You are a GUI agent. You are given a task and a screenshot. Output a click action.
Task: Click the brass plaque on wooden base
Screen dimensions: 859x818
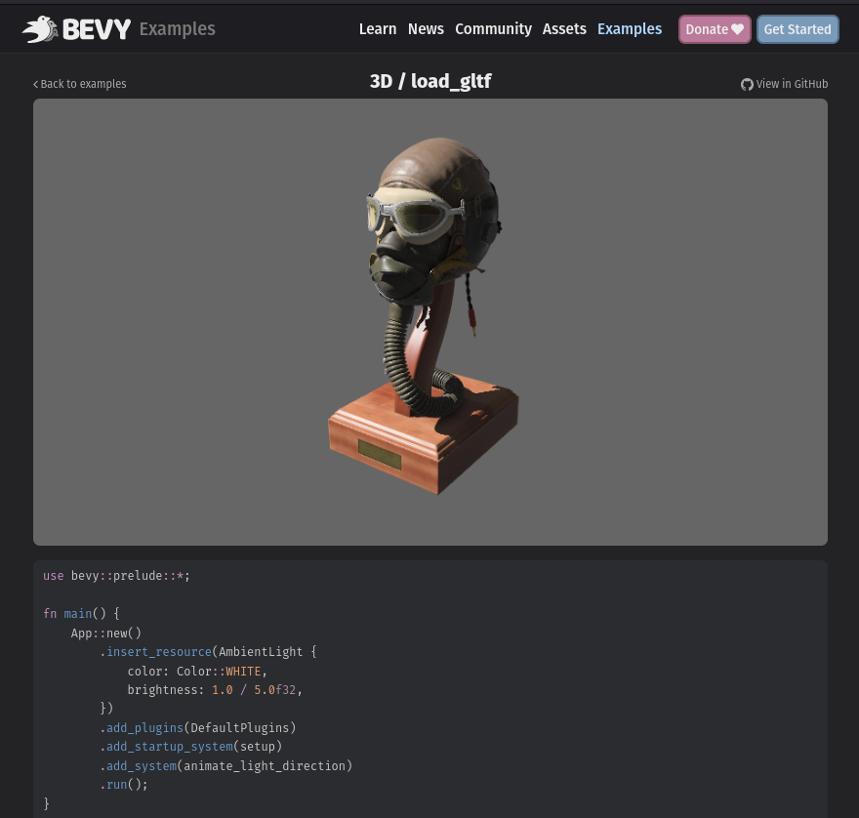coord(380,454)
